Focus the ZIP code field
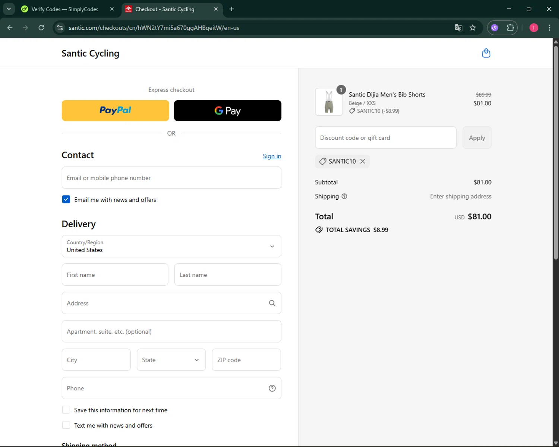 pyautogui.click(x=246, y=360)
